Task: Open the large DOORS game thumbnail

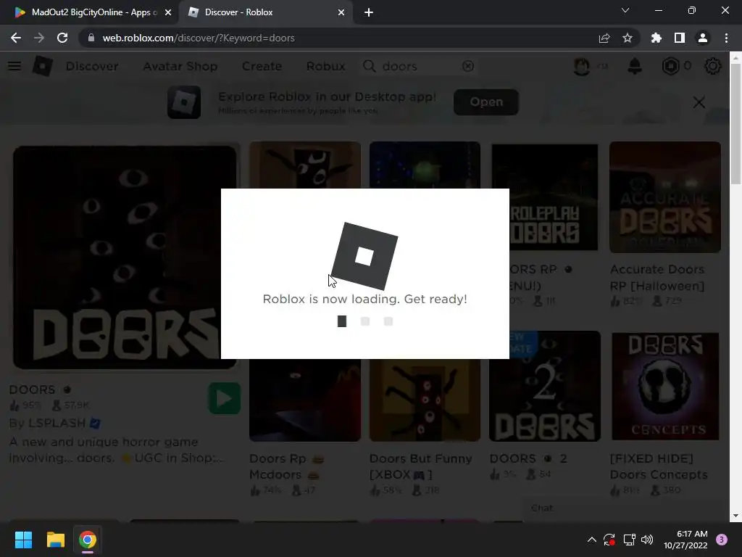Action: click(x=125, y=257)
